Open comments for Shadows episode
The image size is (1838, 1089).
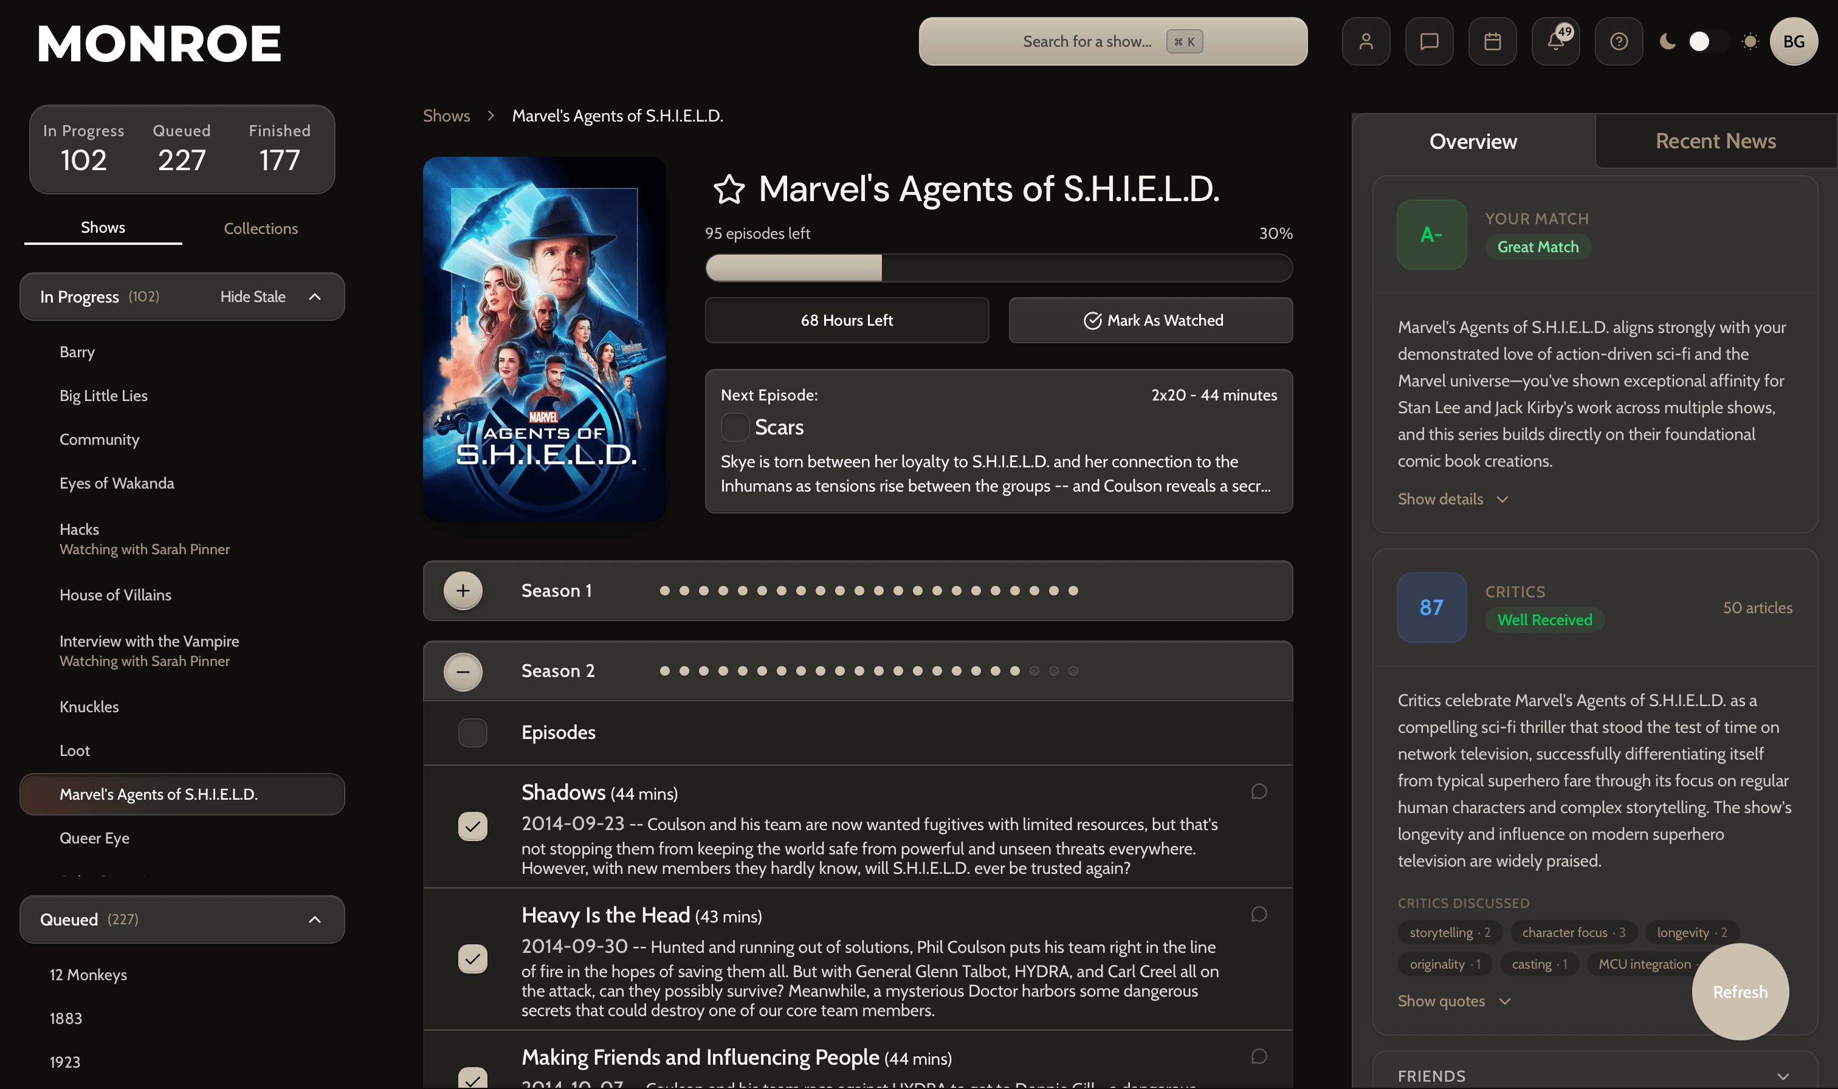coord(1258,792)
